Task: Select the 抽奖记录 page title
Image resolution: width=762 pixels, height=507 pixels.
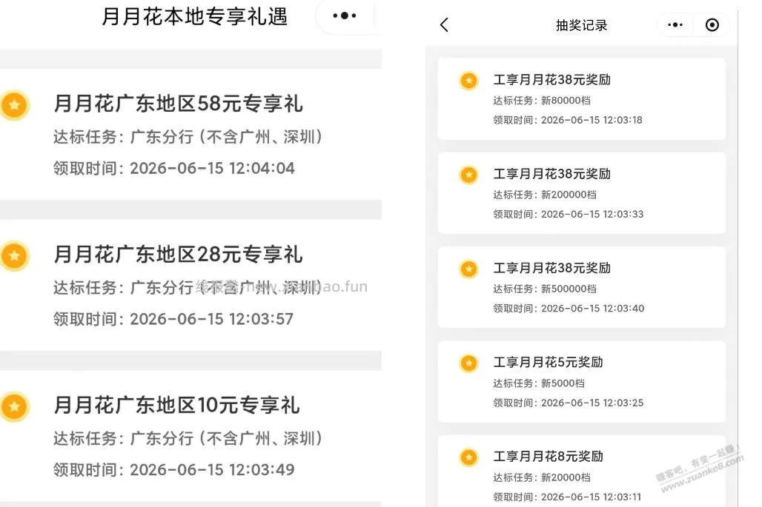Action: (582, 25)
